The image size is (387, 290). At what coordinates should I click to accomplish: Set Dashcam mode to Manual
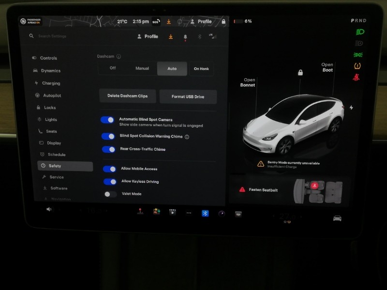[142, 68]
